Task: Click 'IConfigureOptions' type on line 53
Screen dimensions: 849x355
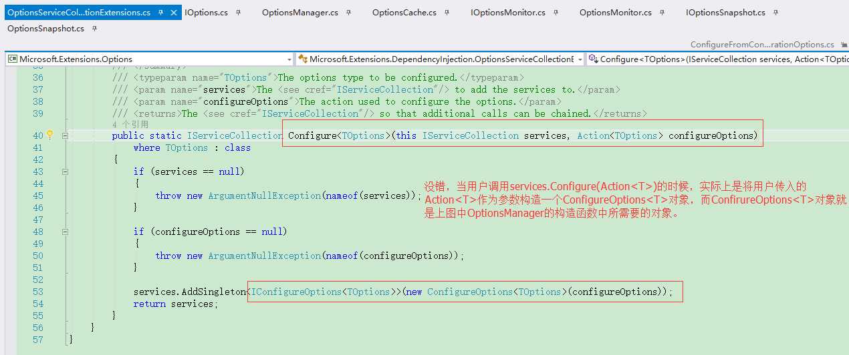Action: [x=296, y=292]
